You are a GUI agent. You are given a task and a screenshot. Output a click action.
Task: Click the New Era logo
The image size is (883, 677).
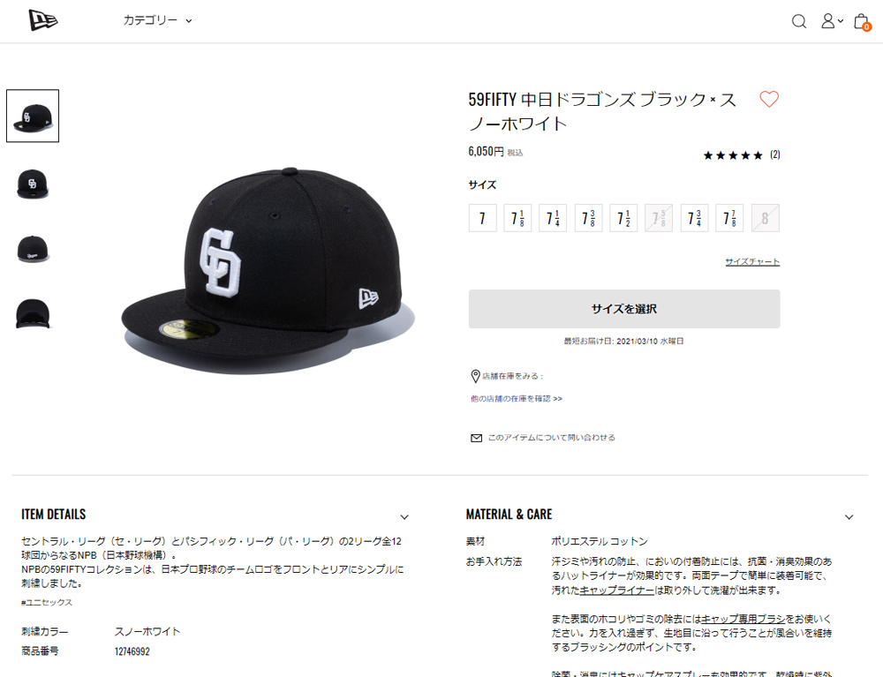click(x=43, y=21)
